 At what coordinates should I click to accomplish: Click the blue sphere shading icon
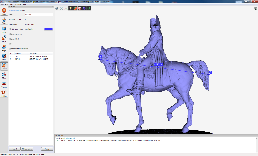84,8
